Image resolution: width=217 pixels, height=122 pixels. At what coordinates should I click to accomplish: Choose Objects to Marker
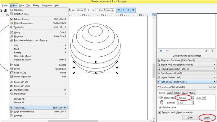point(38,56)
